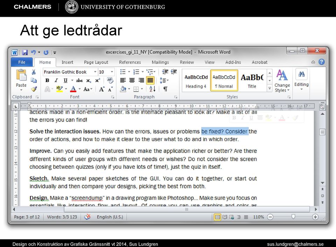Sort the selected text A to Z
Screen dimensions: 336x247
(x=152, y=89)
